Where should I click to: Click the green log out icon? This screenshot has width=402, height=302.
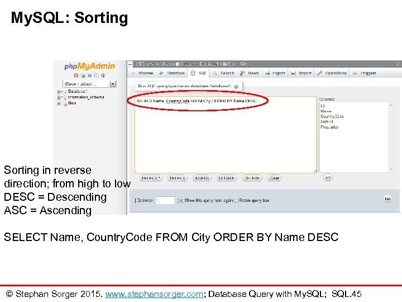(83, 75)
